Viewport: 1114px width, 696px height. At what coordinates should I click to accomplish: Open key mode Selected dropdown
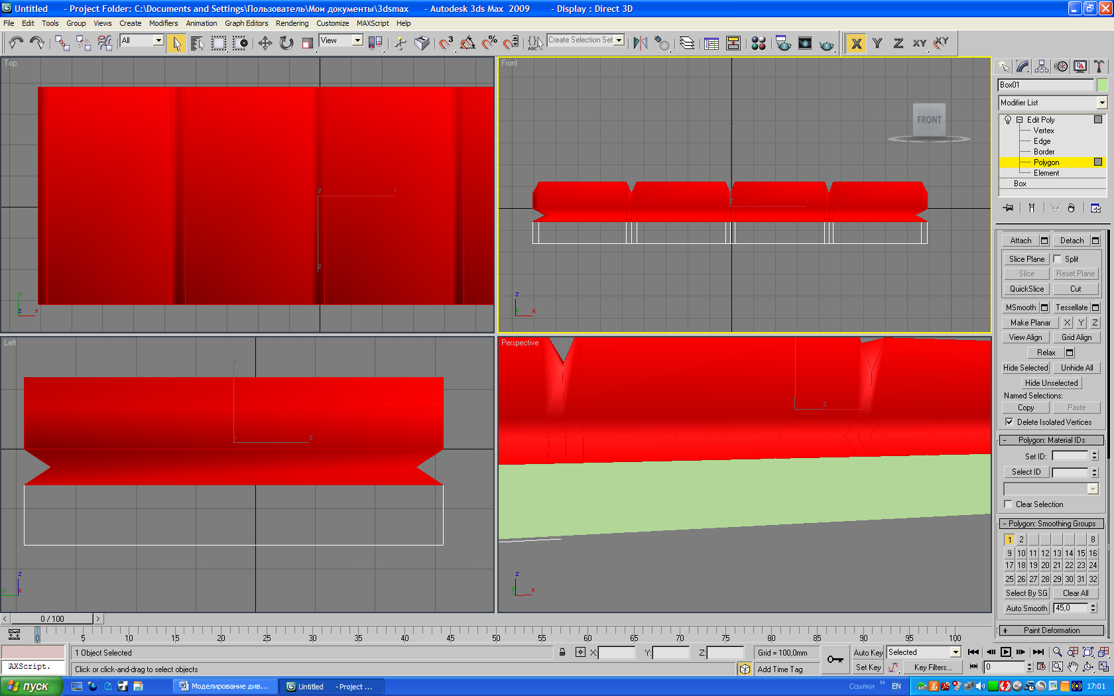click(956, 653)
